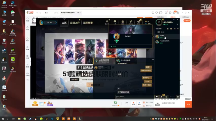This screenshot has width=216, height=121.
Task: Open the 冠军杯赛 tab
Action: point(88,23)
